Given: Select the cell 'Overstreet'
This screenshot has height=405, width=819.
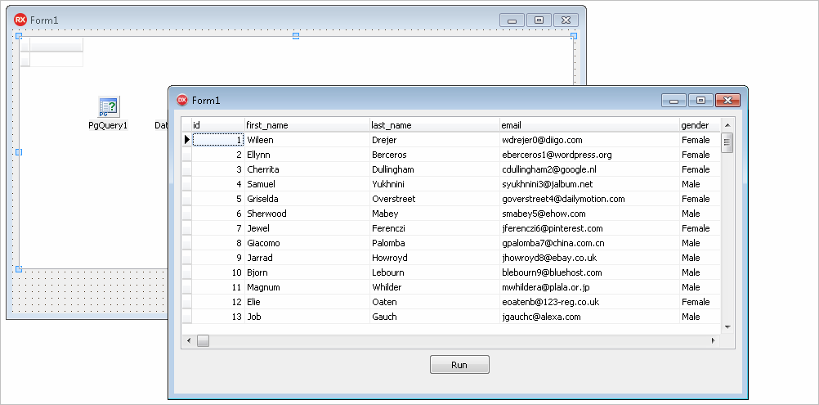Looking at the screenshot, I should 435,199.
